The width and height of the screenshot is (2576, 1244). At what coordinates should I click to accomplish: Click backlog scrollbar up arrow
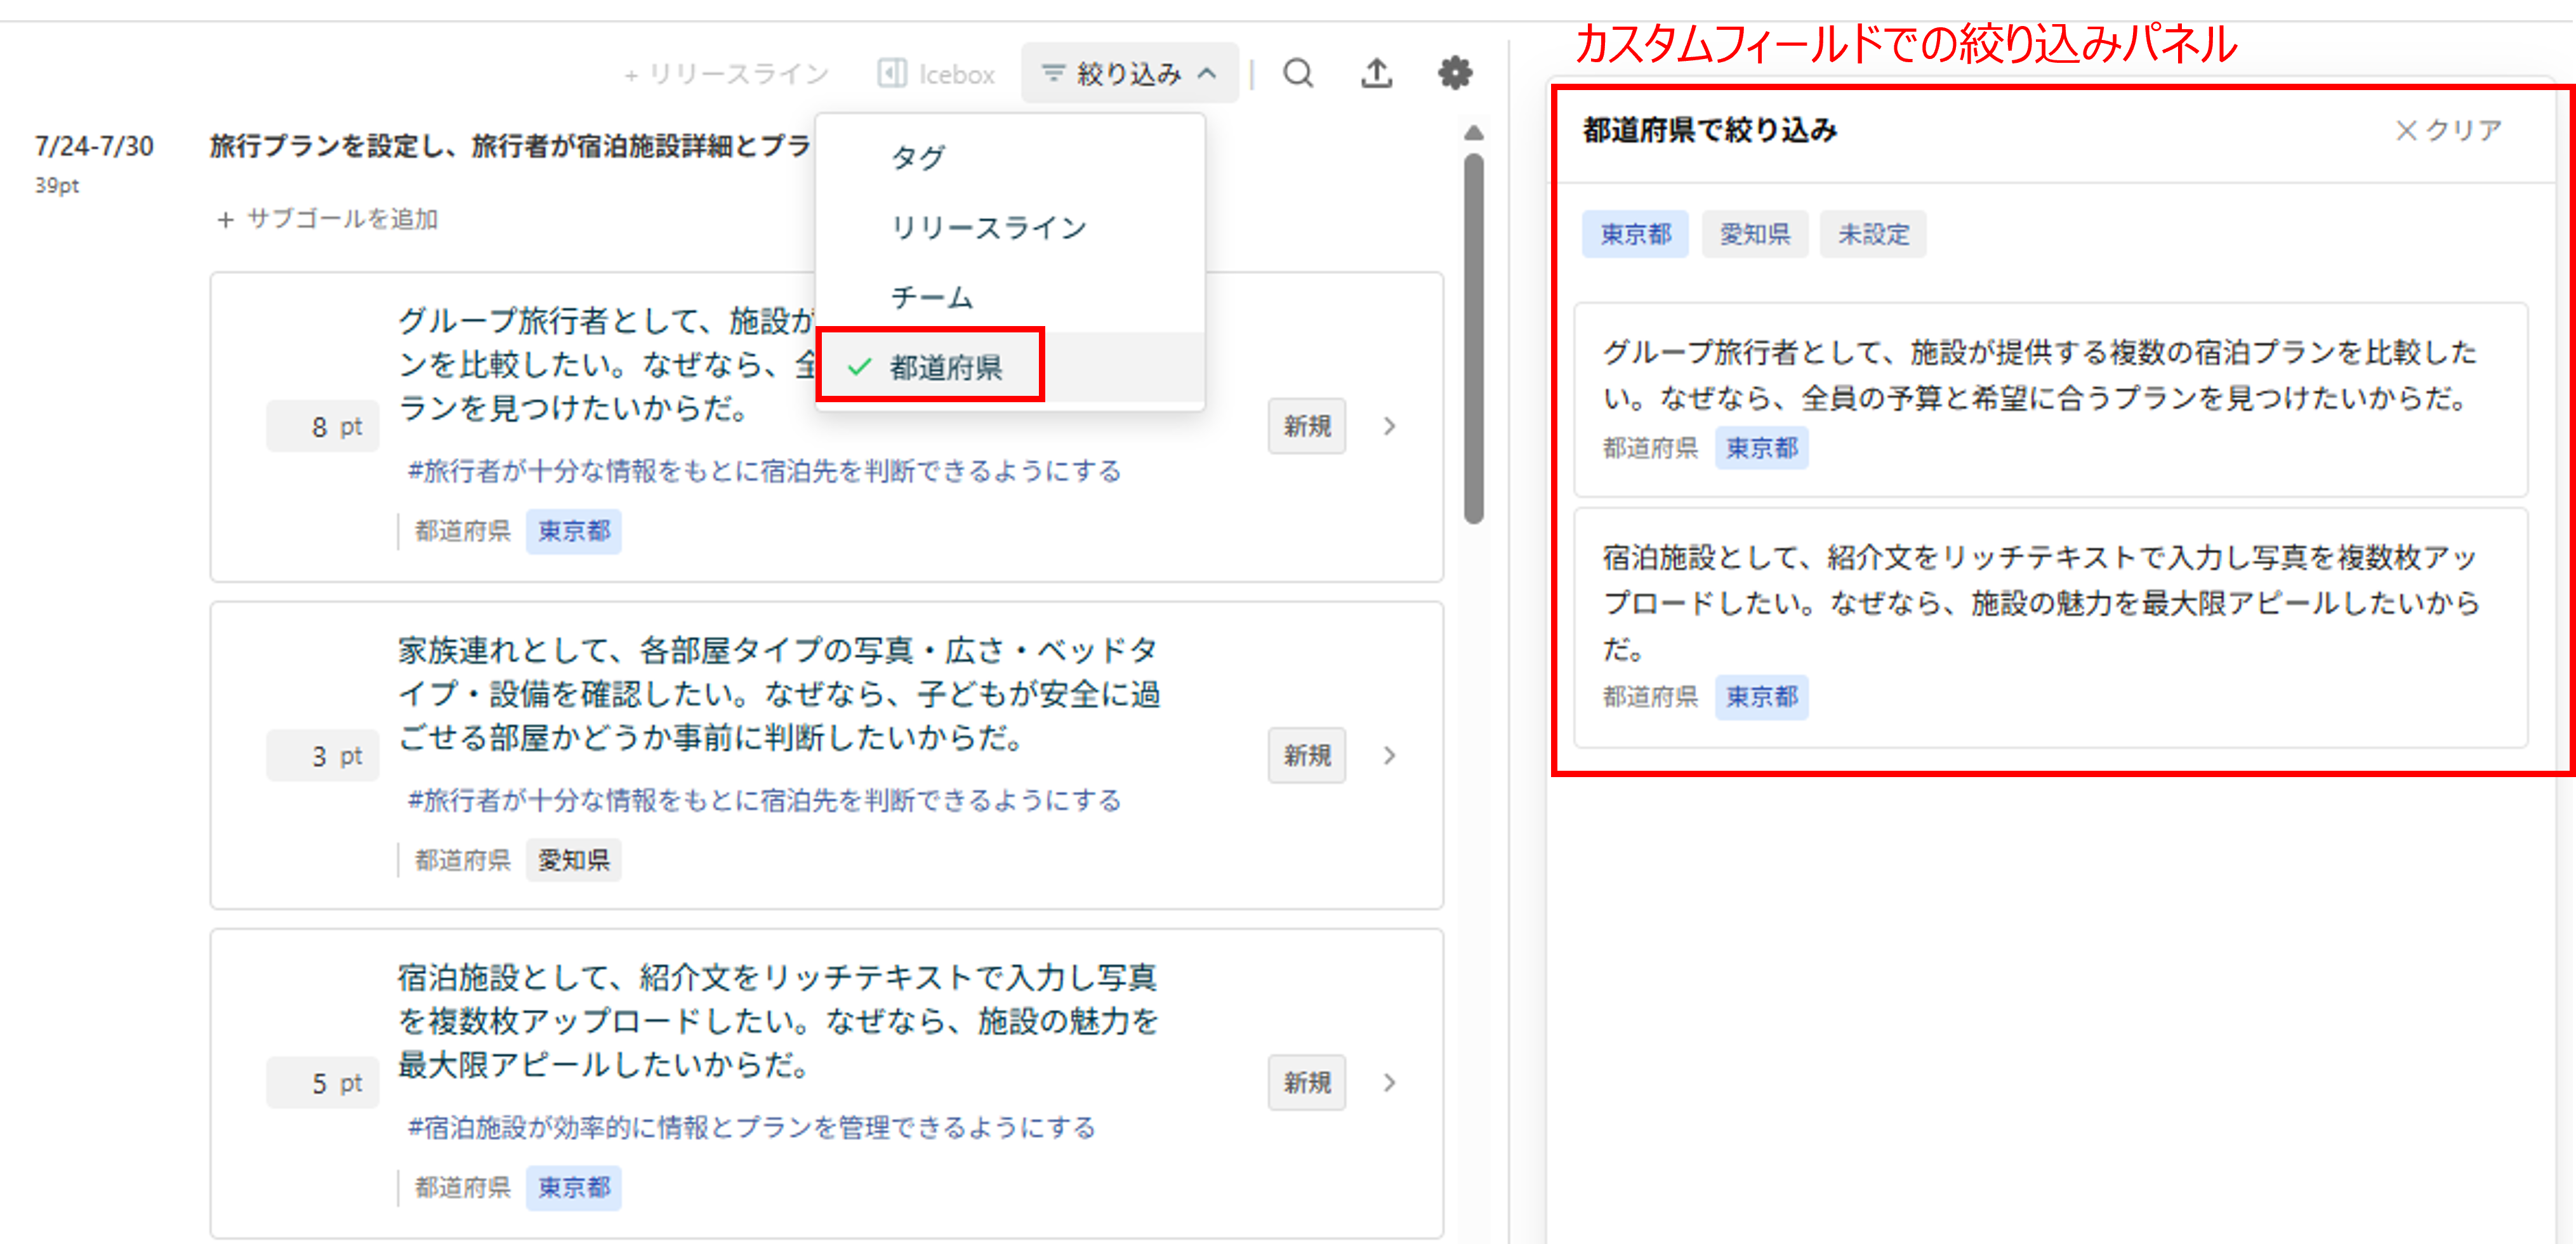(x=1473, y=133)
